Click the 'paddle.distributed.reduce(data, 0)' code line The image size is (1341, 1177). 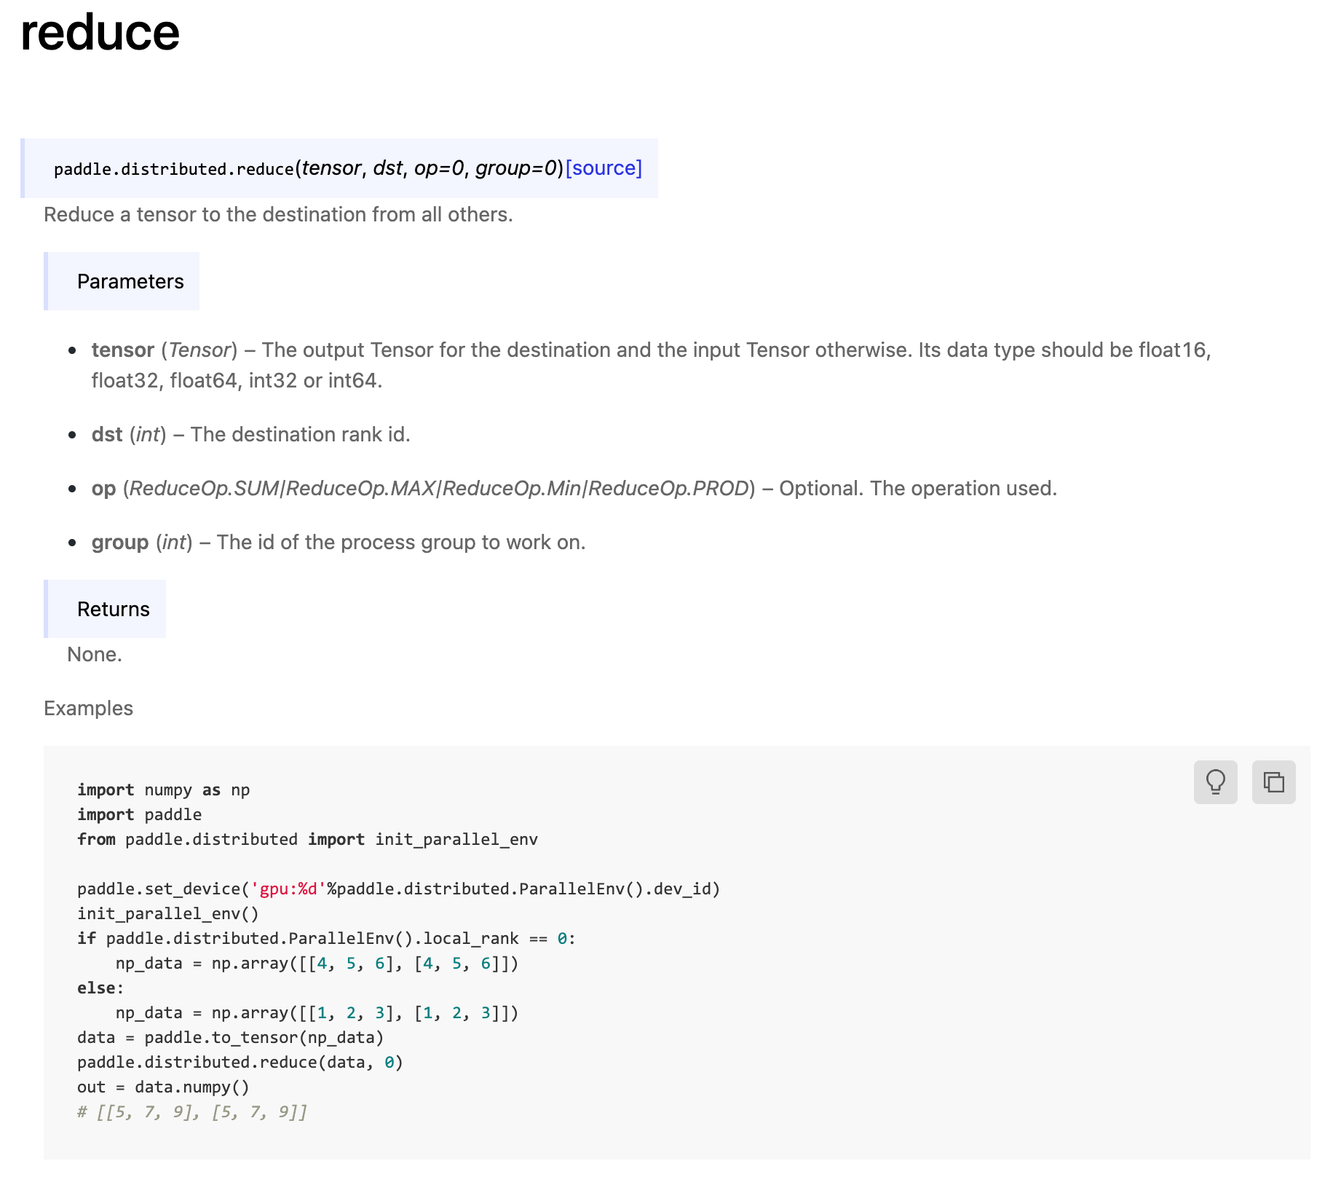coord(240,1063)
